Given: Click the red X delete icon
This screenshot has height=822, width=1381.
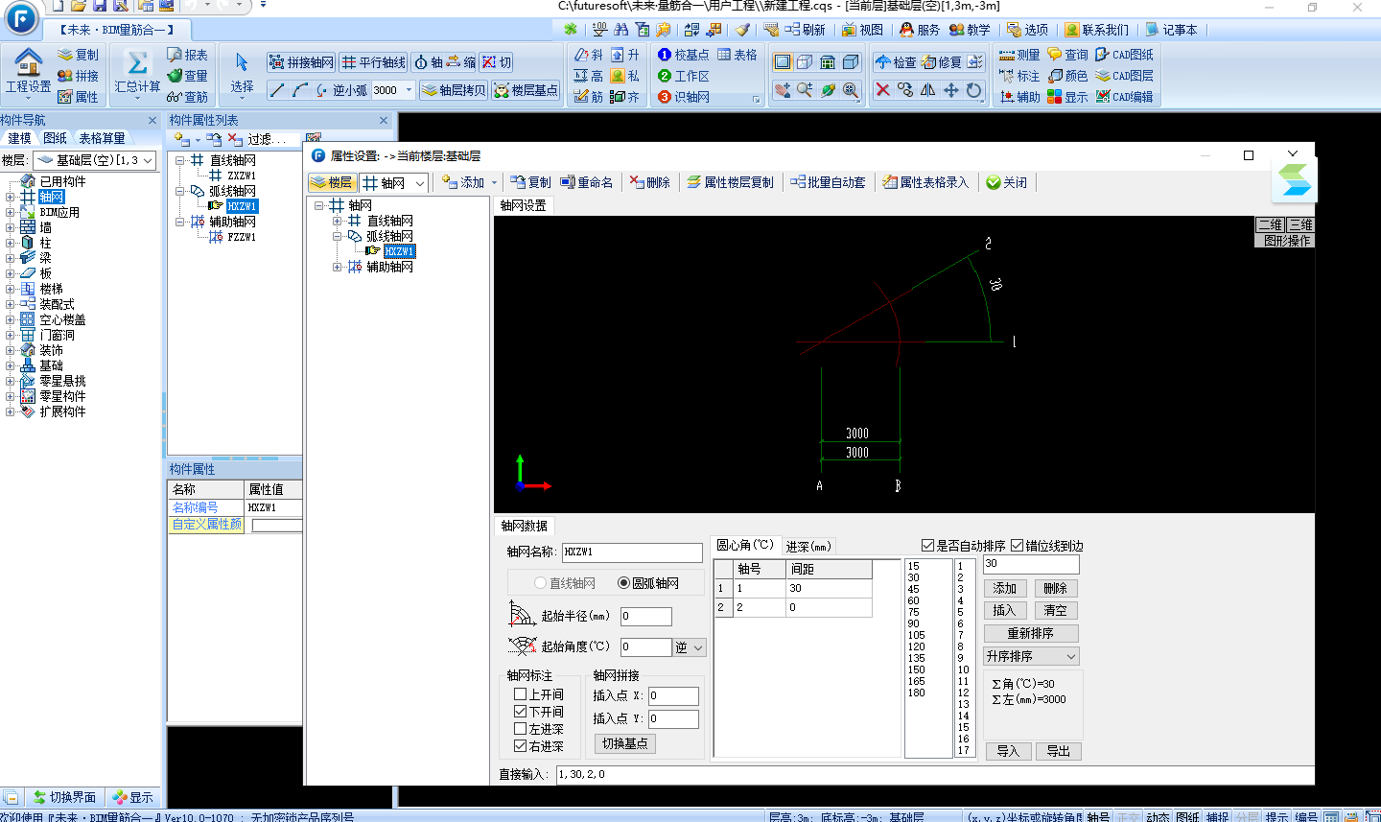Looking at the screenshot, I should 882,90.
